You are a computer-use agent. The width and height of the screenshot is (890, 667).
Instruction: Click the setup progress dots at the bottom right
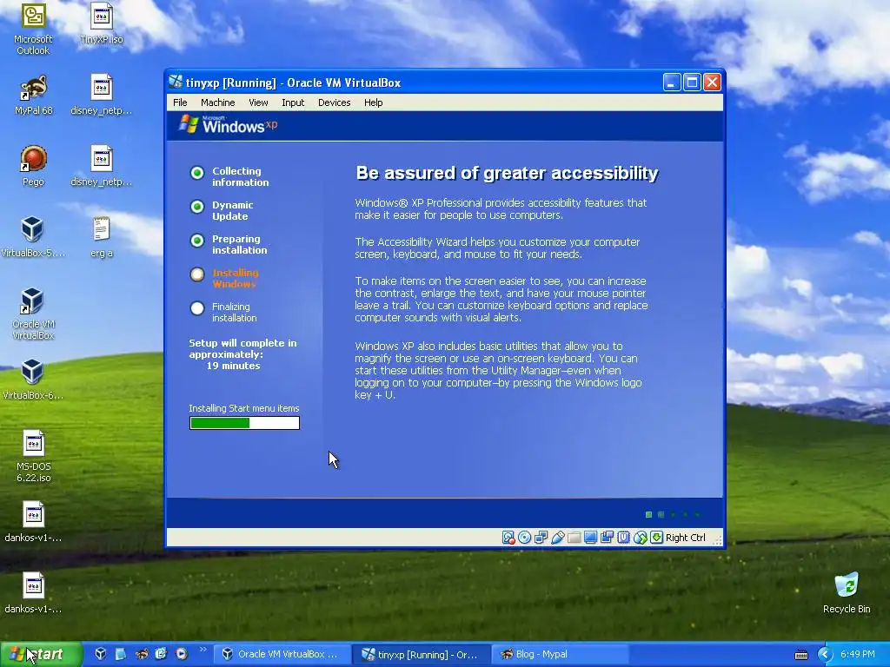coord(674,514)
